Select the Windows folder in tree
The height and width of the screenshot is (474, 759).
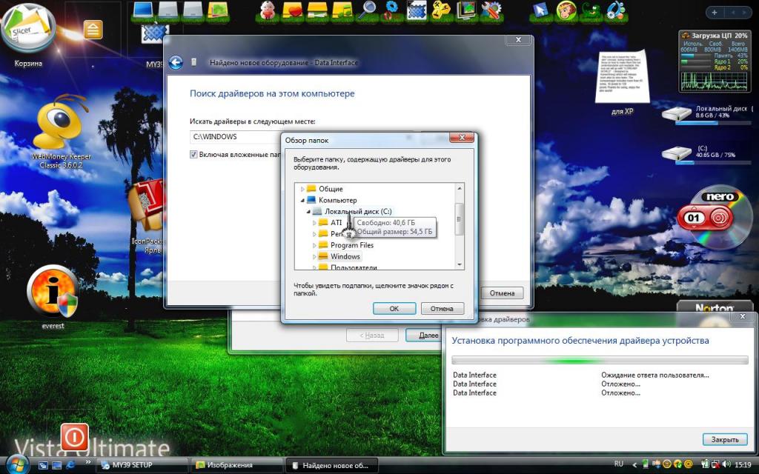pos(345,256)
